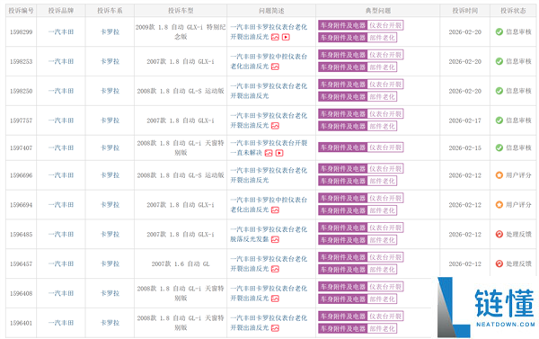Click 仪表台开裂 tag in row 1597407

click(x=385, y=147)
